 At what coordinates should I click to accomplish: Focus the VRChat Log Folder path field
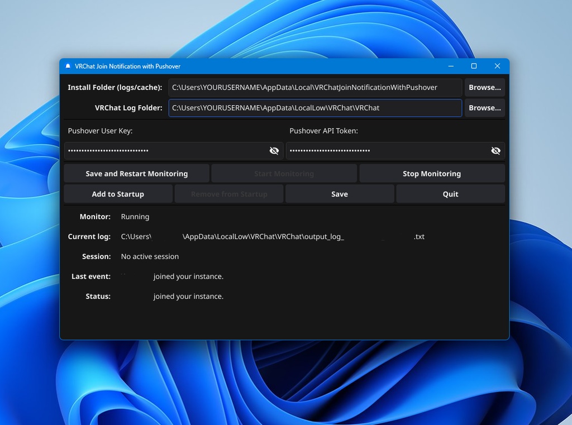coord(315,108)
